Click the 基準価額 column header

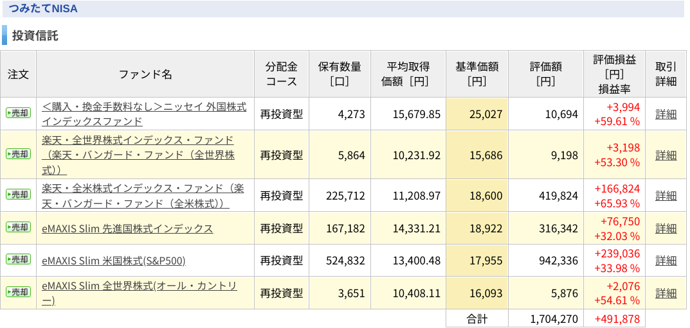[x=477, y=74]
